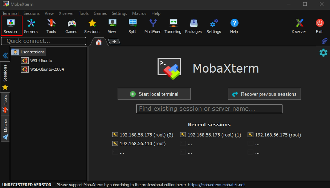330x188 pixels.
Task: Click the MobaXterm title bar icon
Action: [x=6, y=4]
